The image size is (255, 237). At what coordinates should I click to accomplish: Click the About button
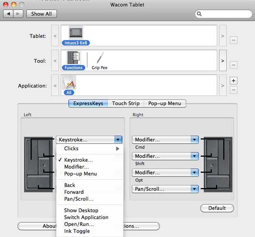[37, 226]
